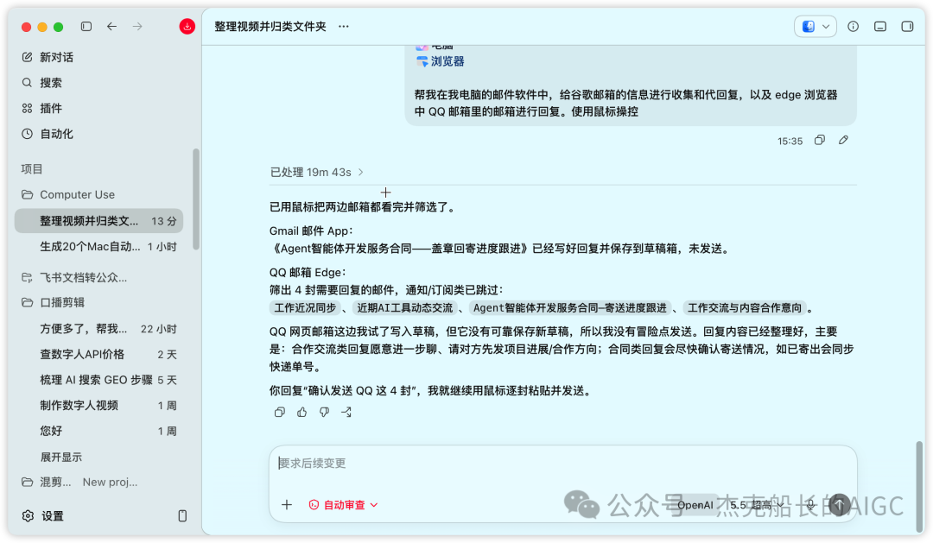The width and height of the screenshot is (933, 543).
Task: Open chat 梳理 AI 搜索 GEO 步骤
Action: (98, 380)
